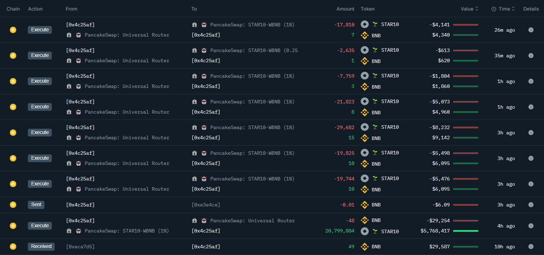This screenshot has height=255, width=544.
Task: Click the Chain column header
Action: pos(13,9)
